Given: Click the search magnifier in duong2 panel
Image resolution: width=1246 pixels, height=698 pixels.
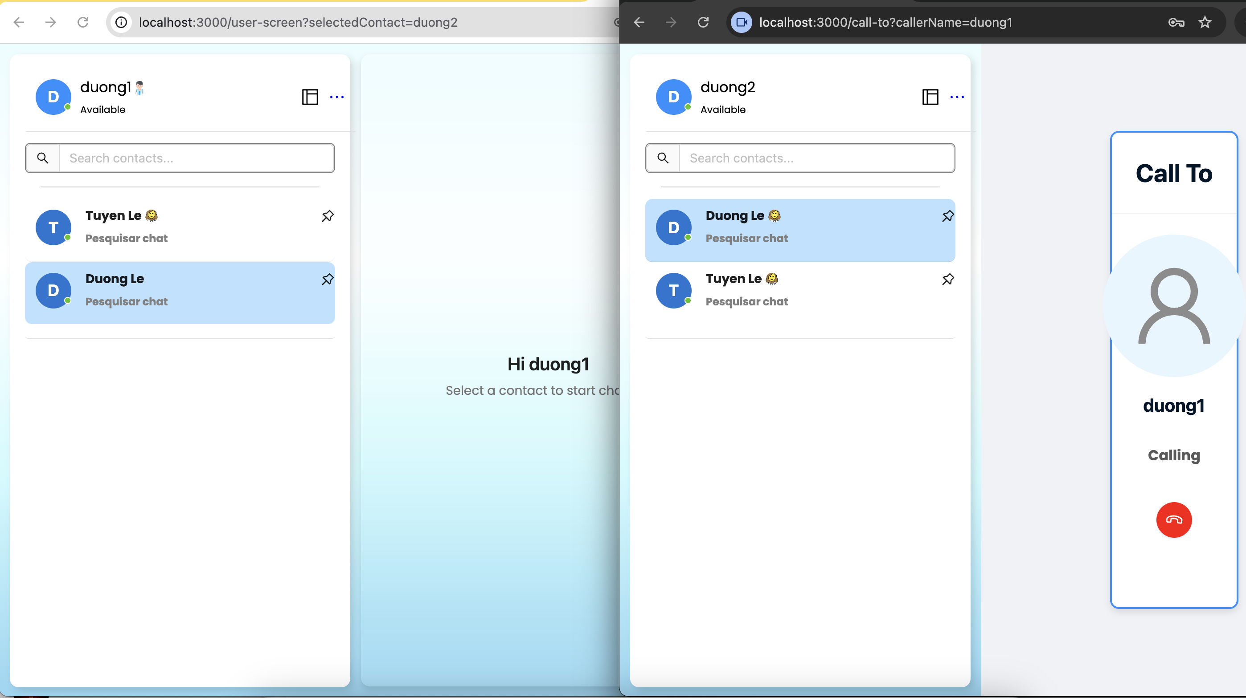Looking at the screenshot, I should pyautogui.click(x=663, y=158).
